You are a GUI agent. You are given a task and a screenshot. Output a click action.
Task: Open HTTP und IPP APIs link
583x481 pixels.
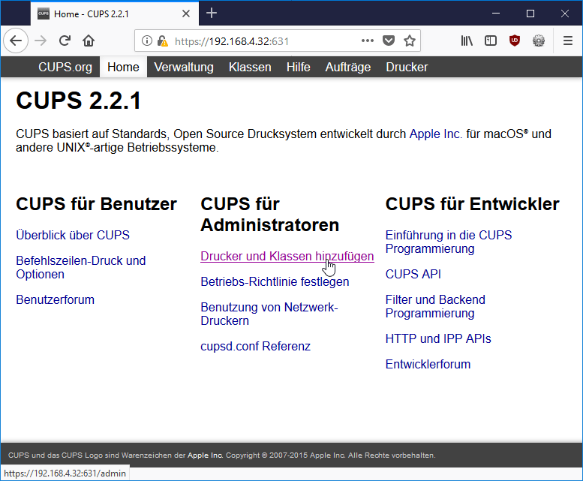point(438,338)
